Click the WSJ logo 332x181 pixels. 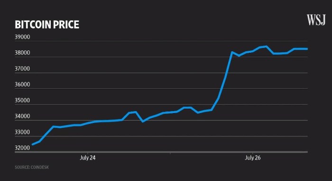pos(316,20)
